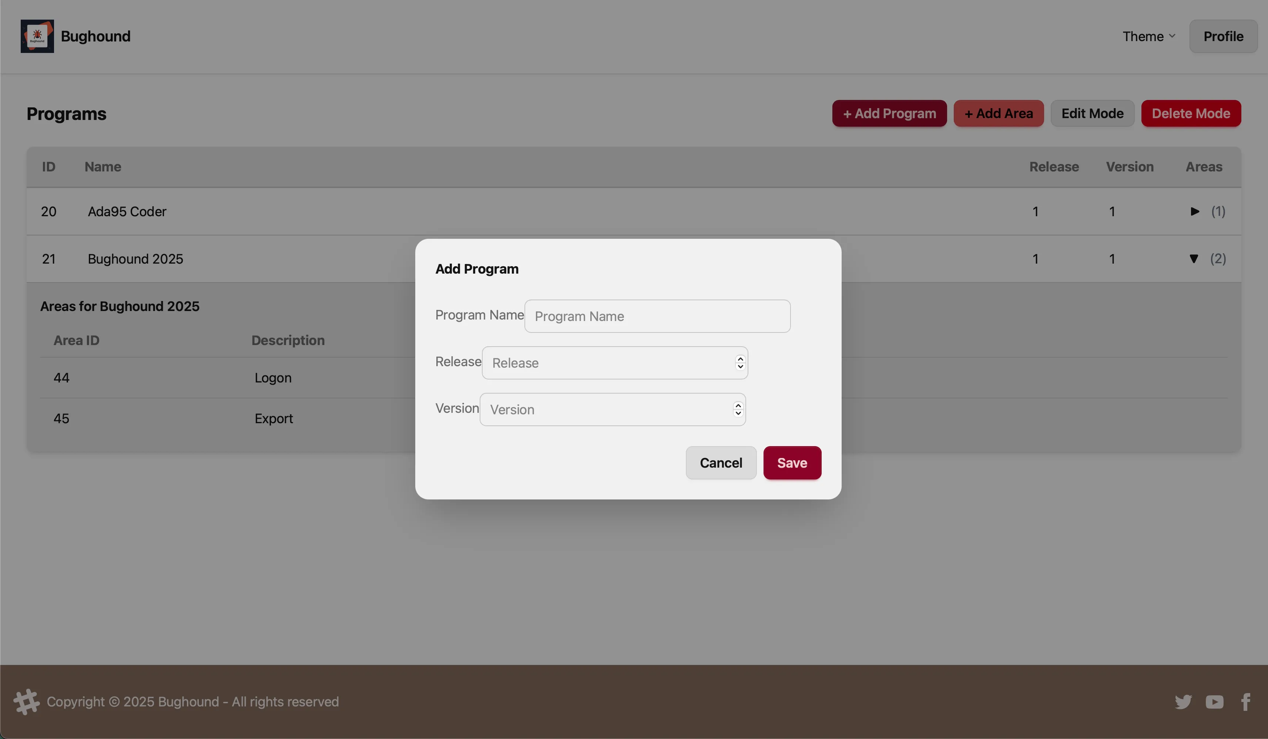Image resolution: width=1268 pixels, height=739 pixels.
Task: Cancel the Add Program dialog
Action: (721, 463)
